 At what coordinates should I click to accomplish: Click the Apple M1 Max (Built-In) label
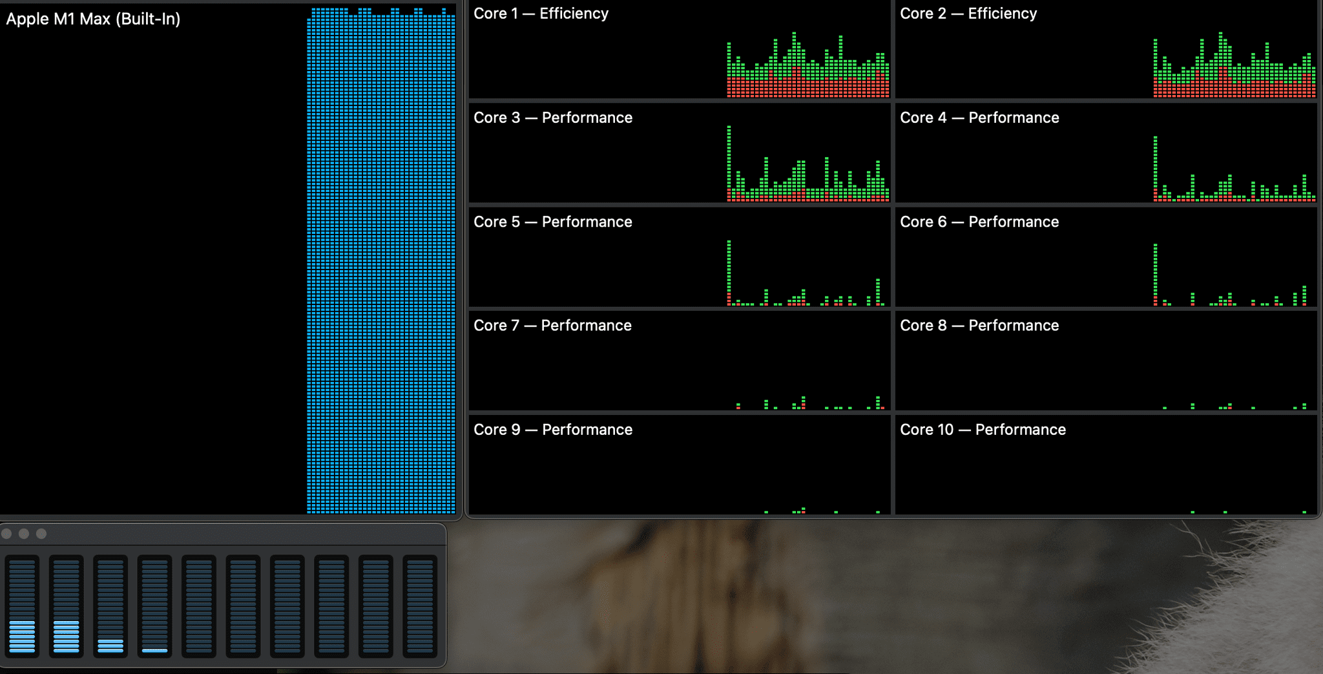(x=93, y=19)
